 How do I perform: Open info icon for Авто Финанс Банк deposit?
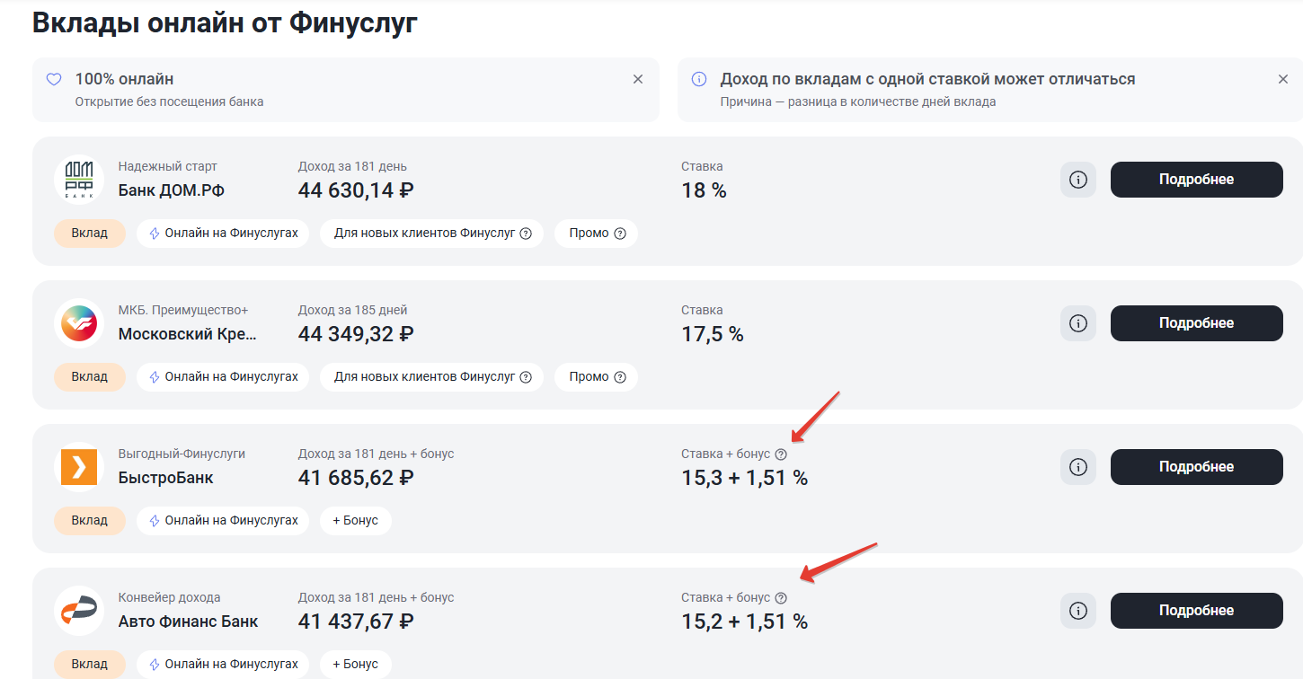click(x=1078, y=611)
